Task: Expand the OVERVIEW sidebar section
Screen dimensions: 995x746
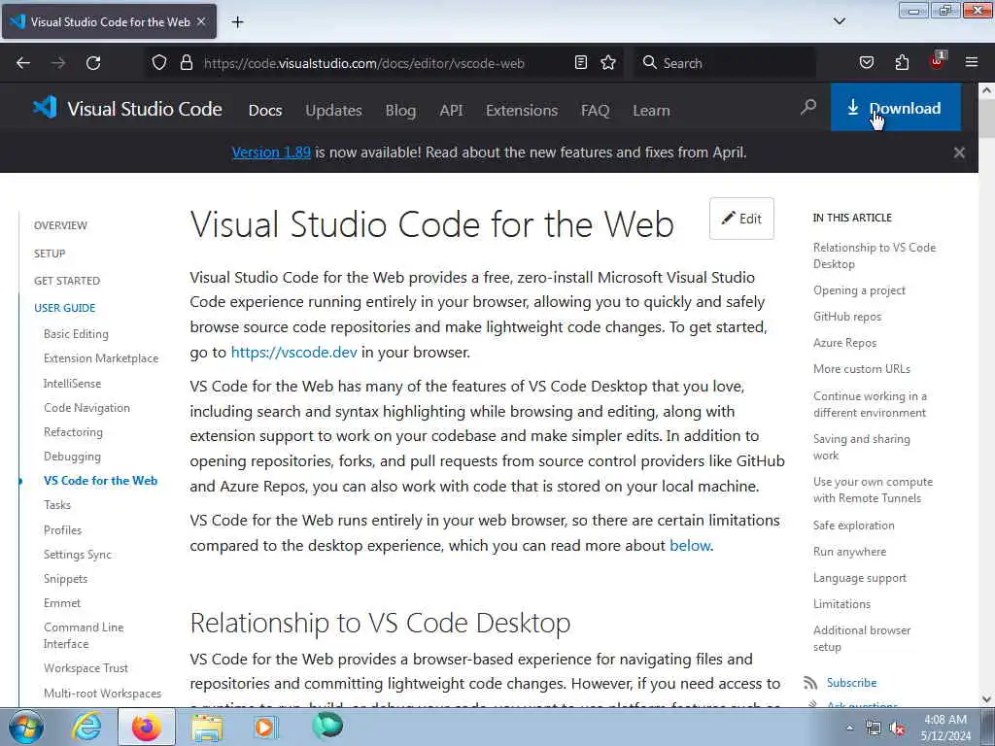Action: [x=60, y=225]
